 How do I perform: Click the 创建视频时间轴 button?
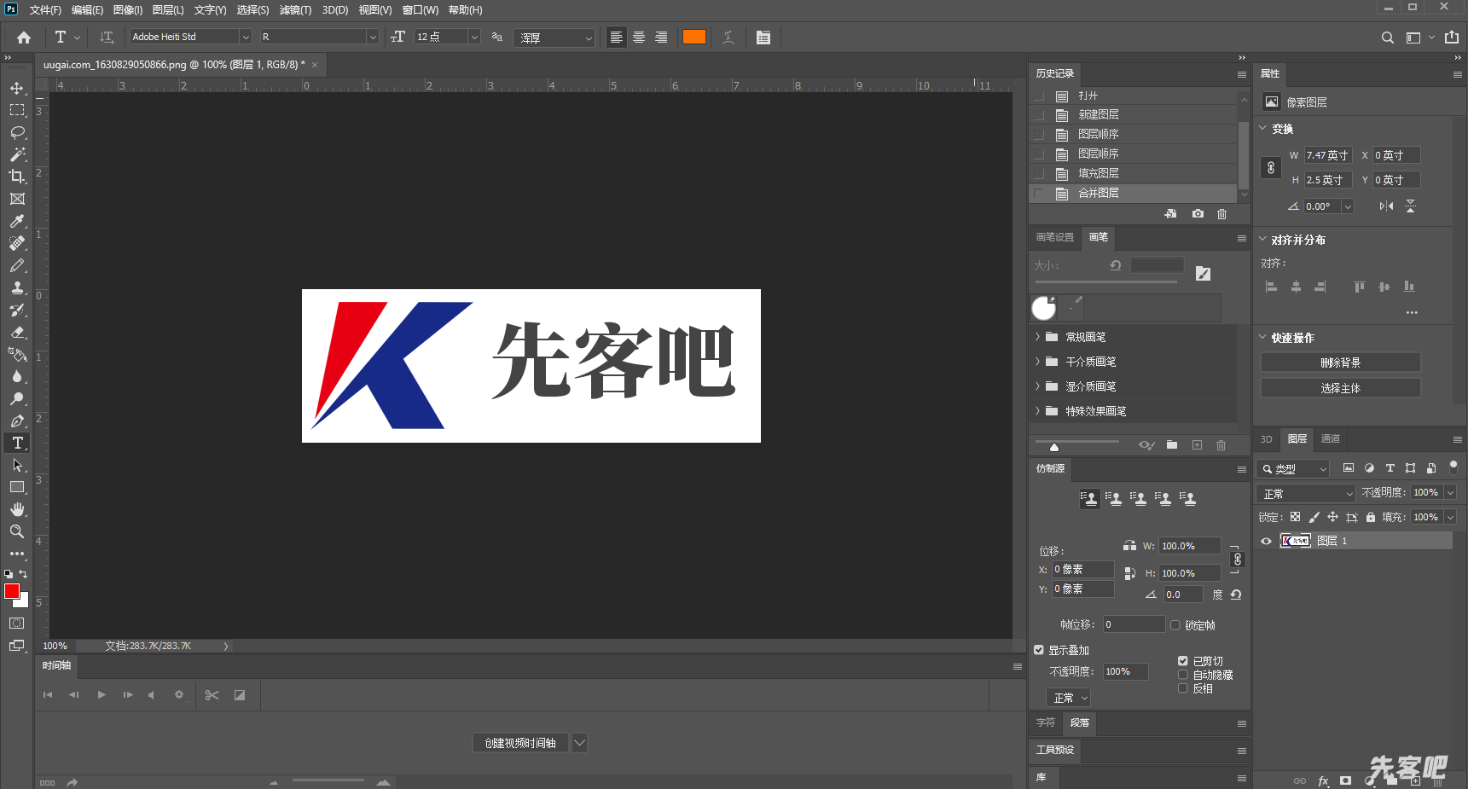(520, 742)
